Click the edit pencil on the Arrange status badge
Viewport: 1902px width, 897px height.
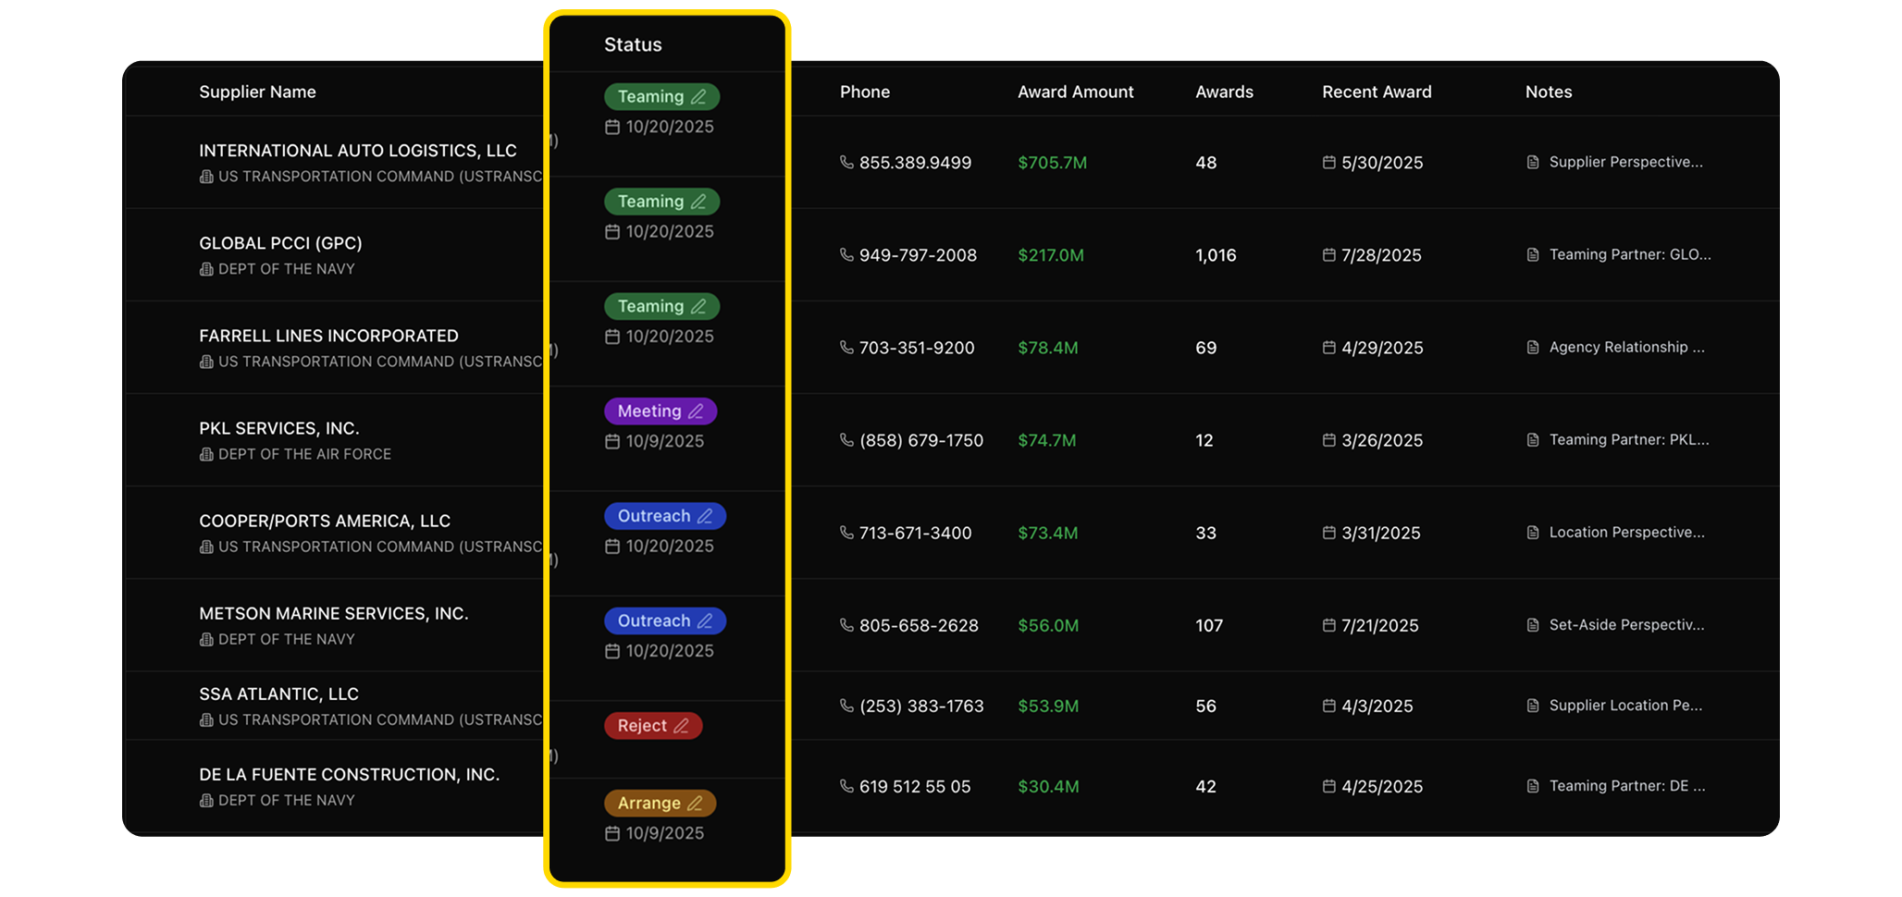tap(695, 804)
